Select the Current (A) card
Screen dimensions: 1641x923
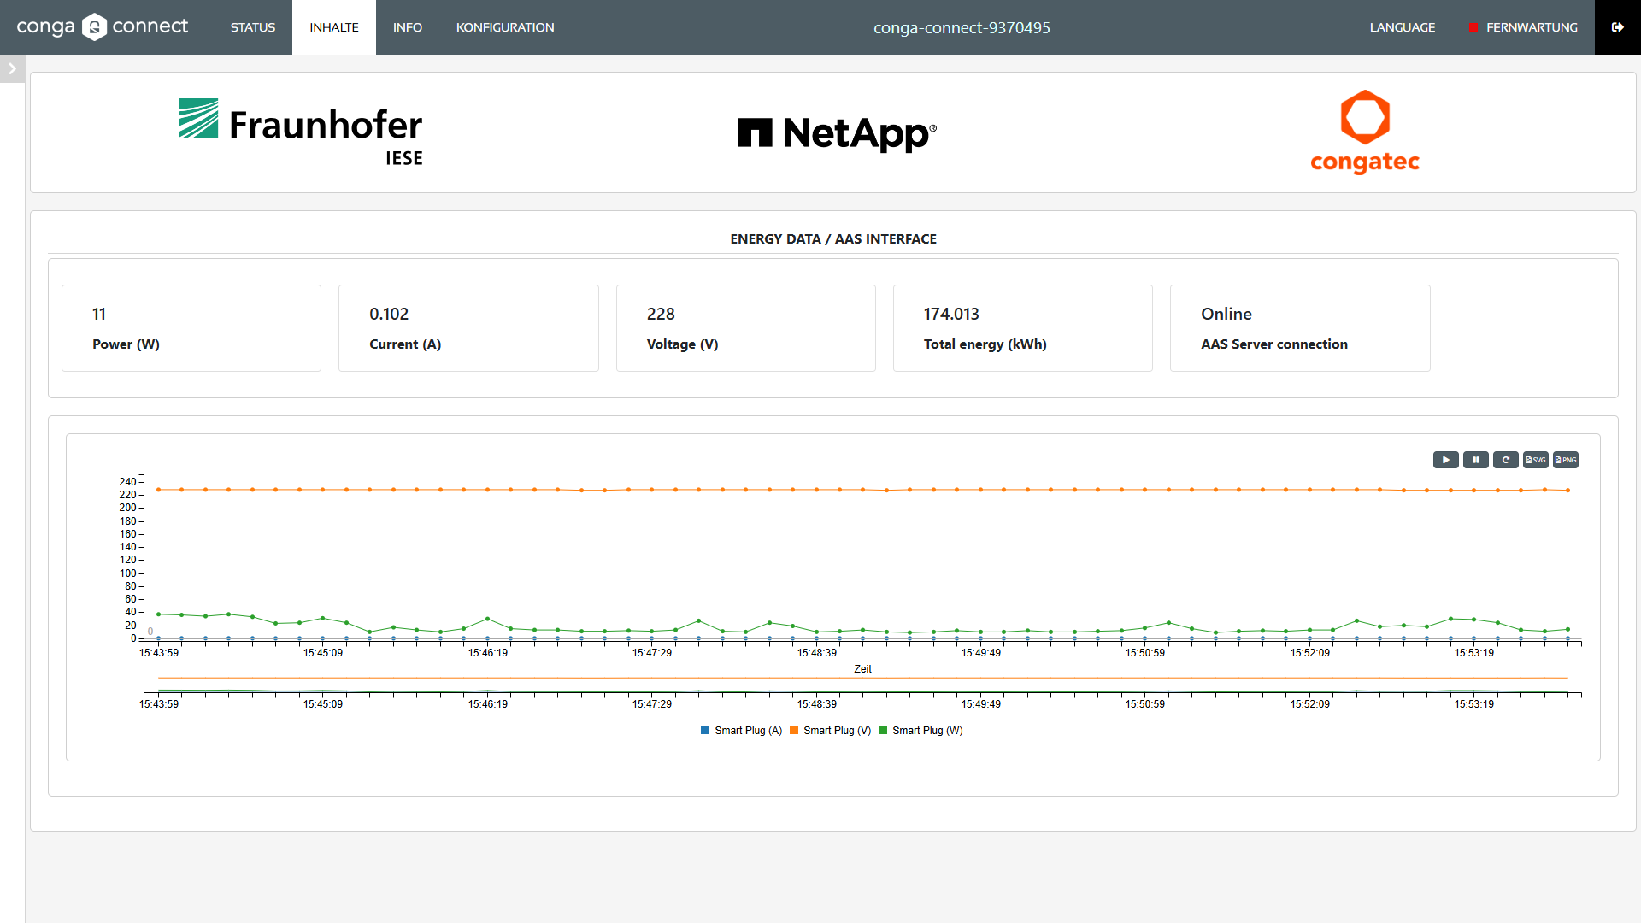click(468, 328)
